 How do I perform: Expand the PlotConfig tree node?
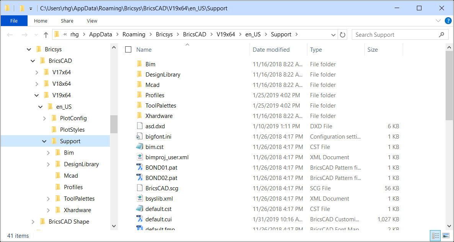click(x=44, y=118)
